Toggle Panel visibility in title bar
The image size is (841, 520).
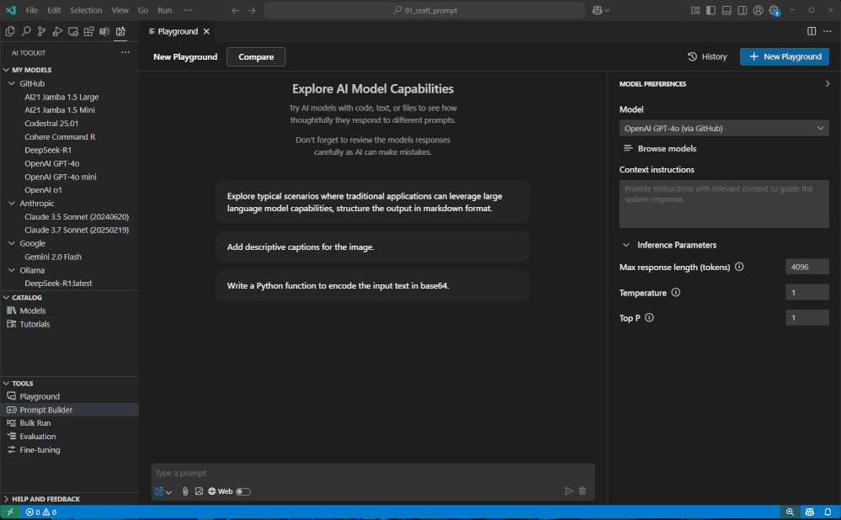(x=727, y=10)
